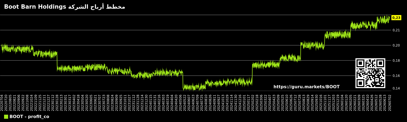Select the 20250813 date on x-axis
This screenshot has width=407, height=122.
click(x=304, y=102)
